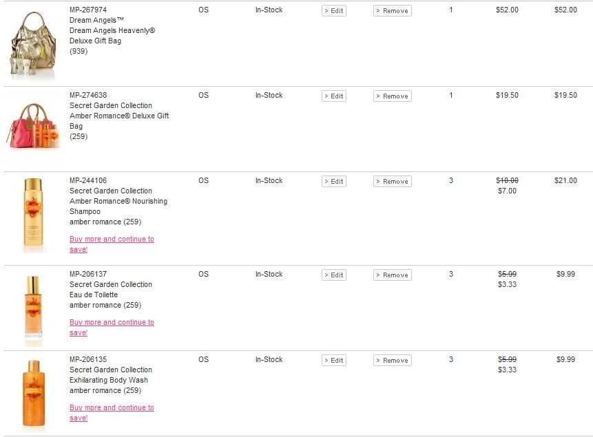Remove Dream Angels Heavenly Deluxe Gift Bag

(392, 11)
